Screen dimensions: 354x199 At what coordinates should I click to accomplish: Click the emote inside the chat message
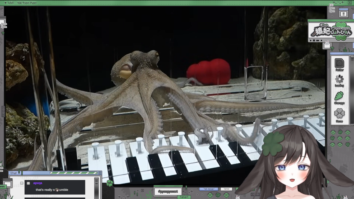coord(57,190)
